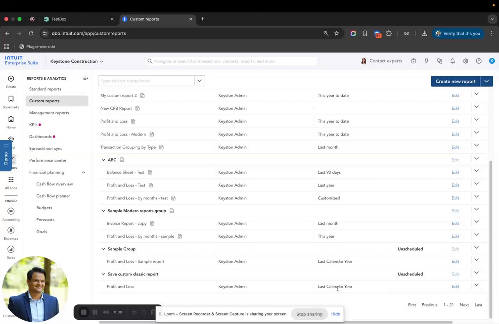Open browser extensions puzzle icon
The width and height of the screenshot is (499, 324).
(389, 34)
